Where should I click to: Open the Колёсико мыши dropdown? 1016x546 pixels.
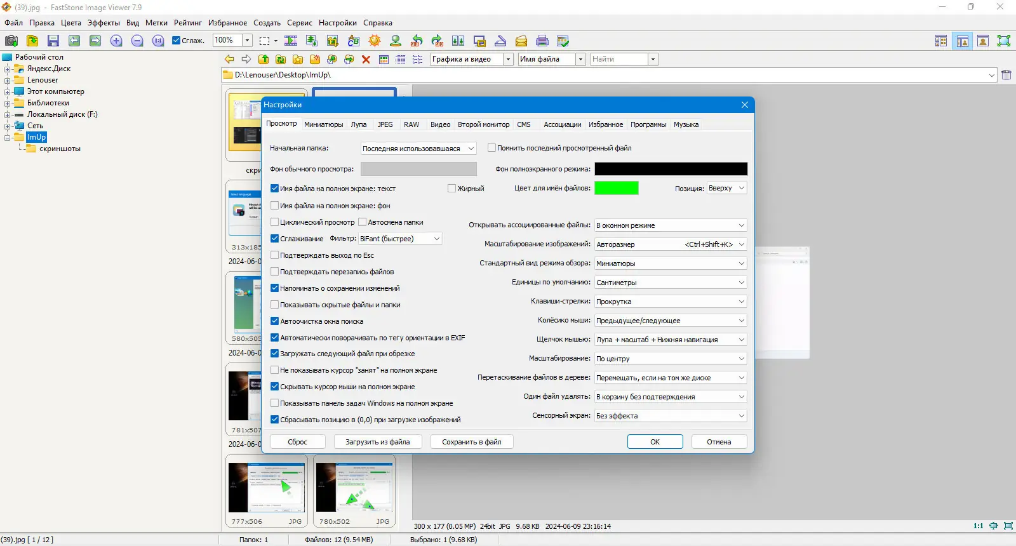pyautogui.click(x=670, y=321)
